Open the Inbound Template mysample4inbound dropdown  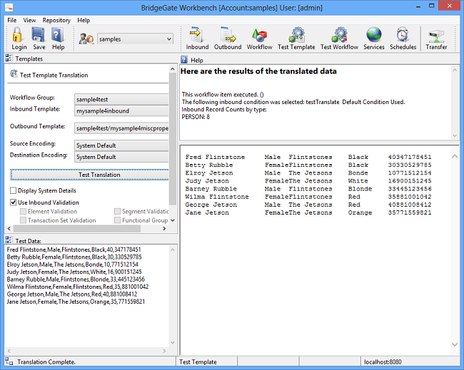121,111
